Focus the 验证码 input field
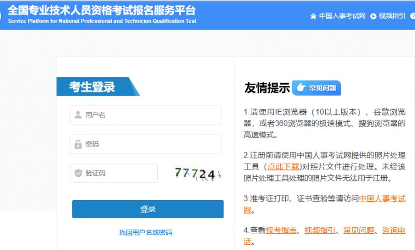This screenshot has height=250, width=415. click(114, 173)
